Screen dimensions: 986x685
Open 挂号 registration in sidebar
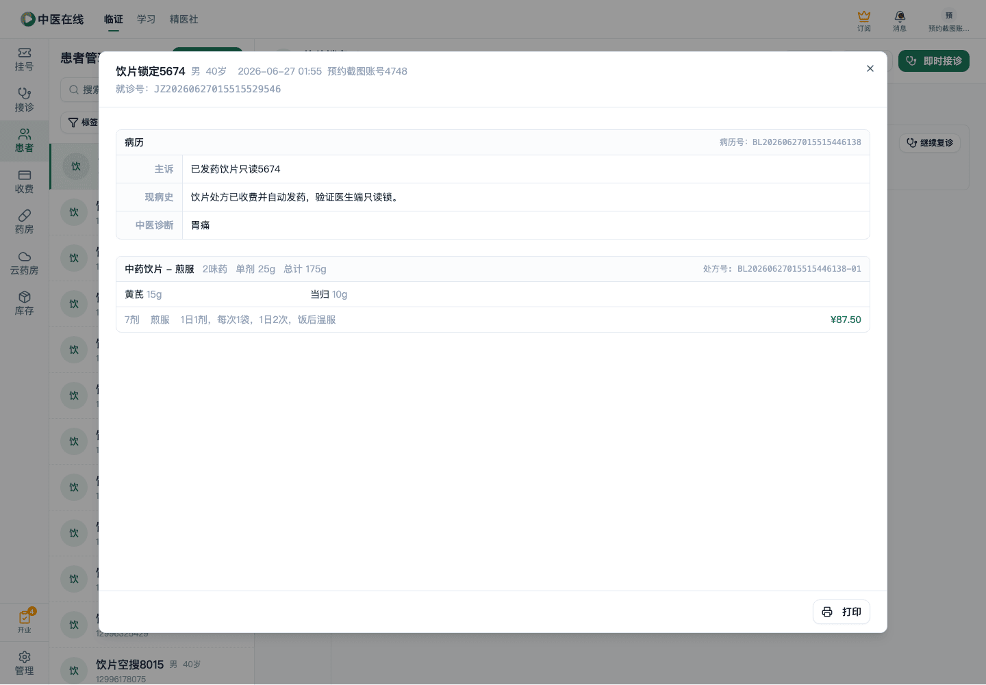coord(24,60)
